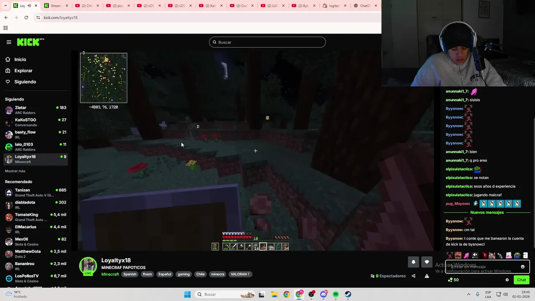Viewport: 535px width, 301px height.
Task: Open recommended channel diabladota
Action: pyautogui.click(x=36, y=204)
